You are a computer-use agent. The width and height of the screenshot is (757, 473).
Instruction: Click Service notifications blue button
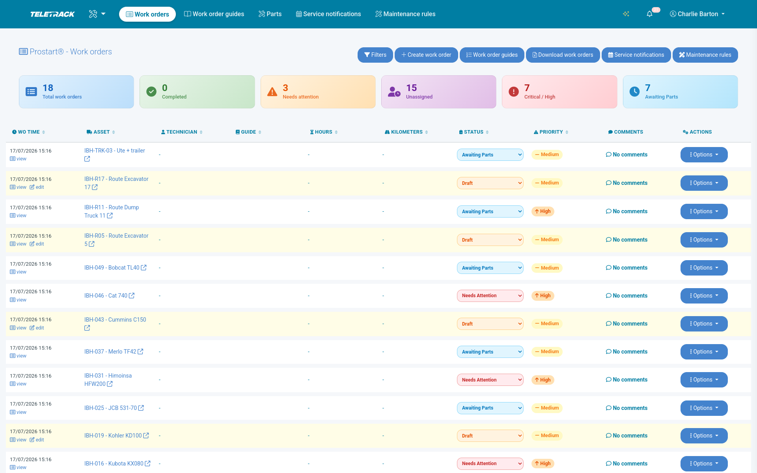coord(636,55)
